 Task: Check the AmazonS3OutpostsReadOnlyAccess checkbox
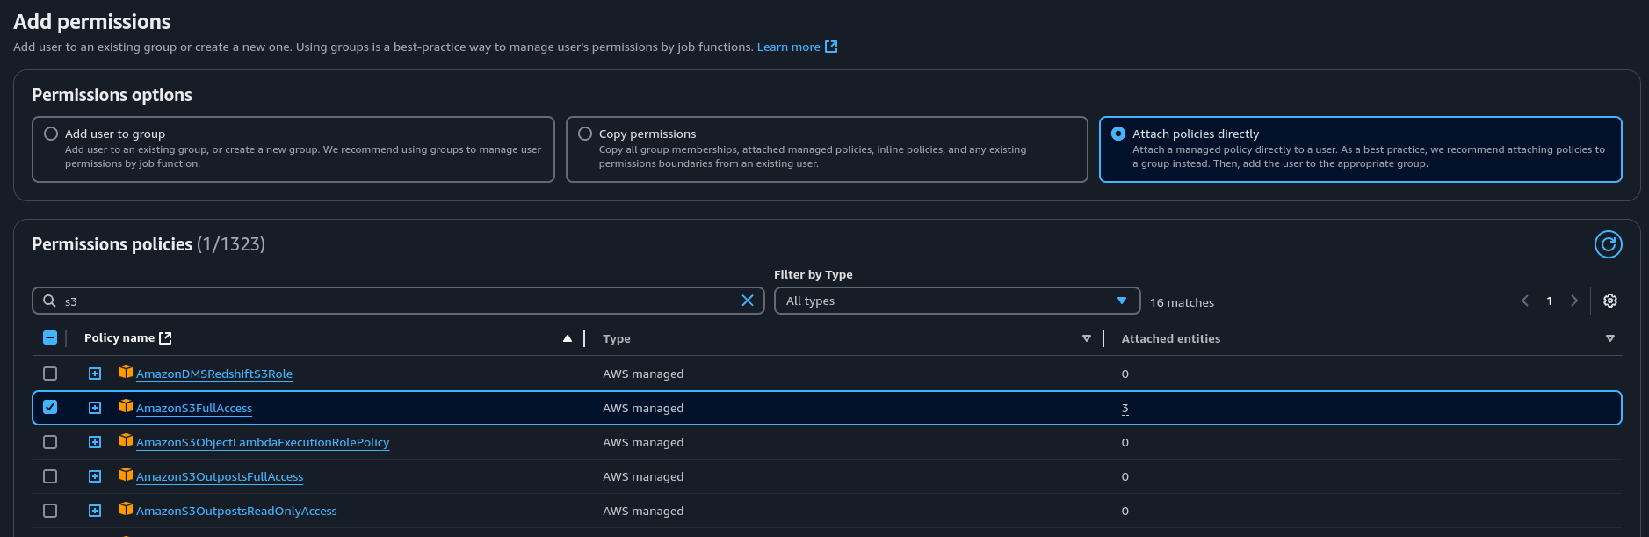pyautogui.click(x=50, y=511)
